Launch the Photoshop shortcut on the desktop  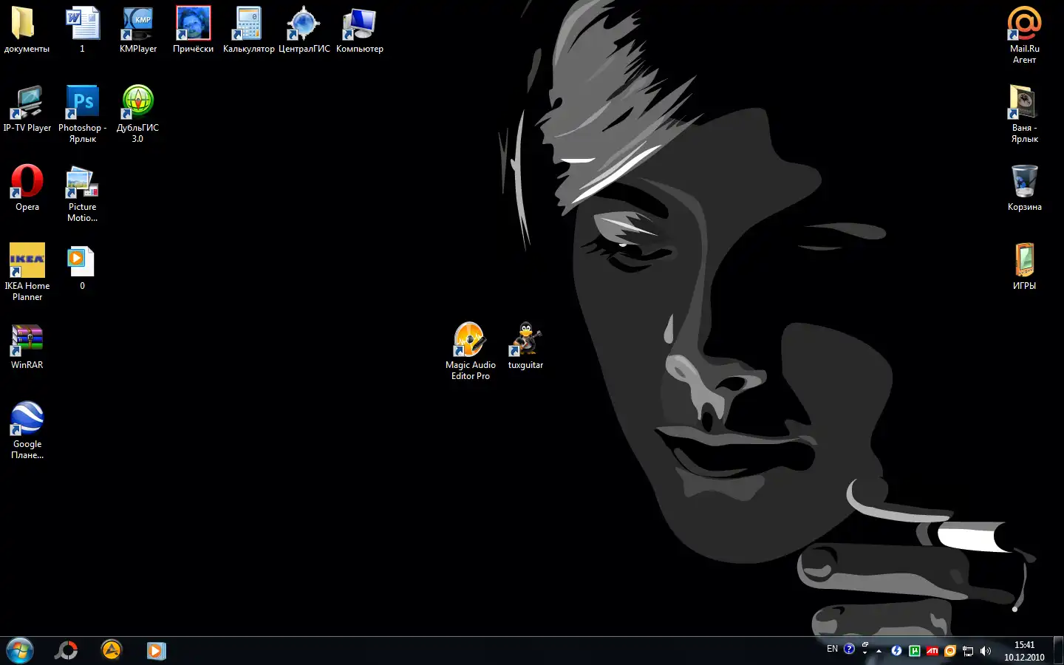(83, 103)
